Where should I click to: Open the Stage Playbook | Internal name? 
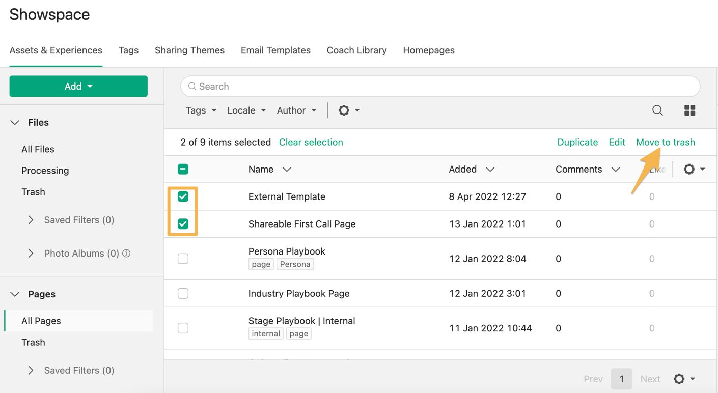click(302, 321)
